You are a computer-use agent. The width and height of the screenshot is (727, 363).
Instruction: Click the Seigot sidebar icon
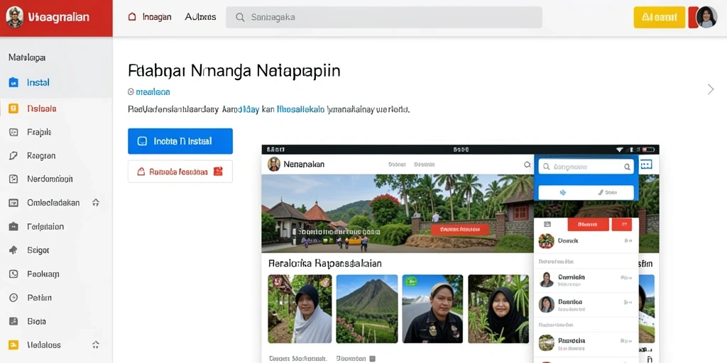13,250
